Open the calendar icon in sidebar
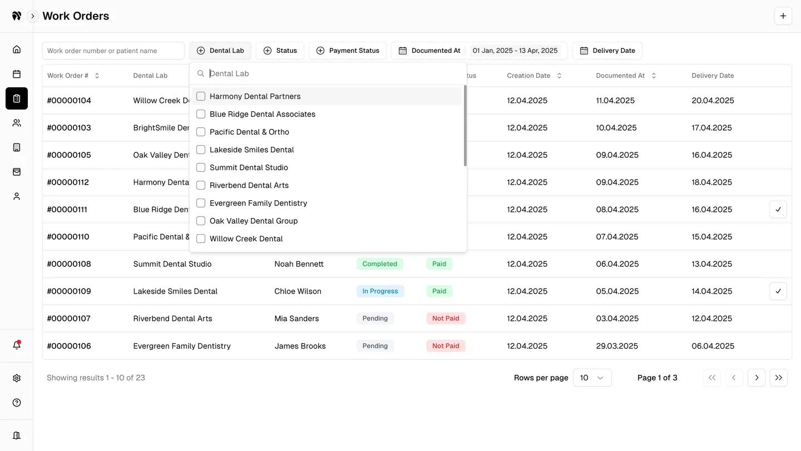Image resolution: width=801 pixels, height=451 pixels. [17, 74]
